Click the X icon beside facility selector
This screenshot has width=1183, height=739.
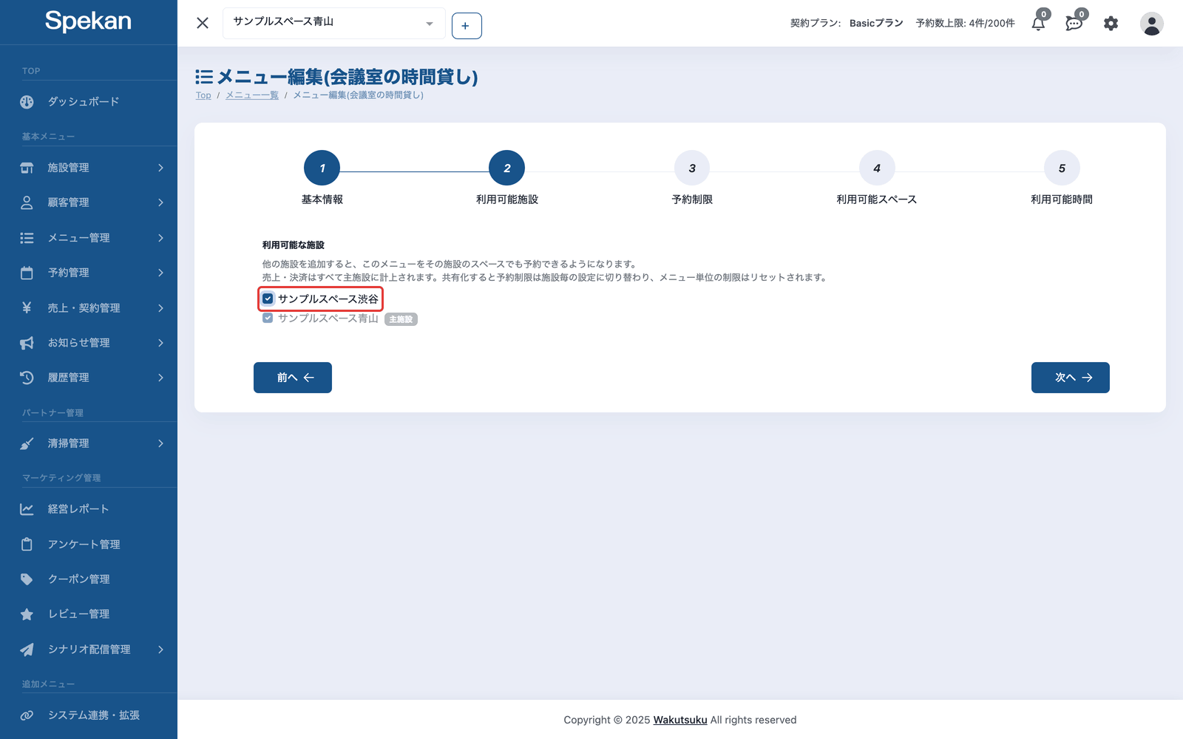point(203,23)
